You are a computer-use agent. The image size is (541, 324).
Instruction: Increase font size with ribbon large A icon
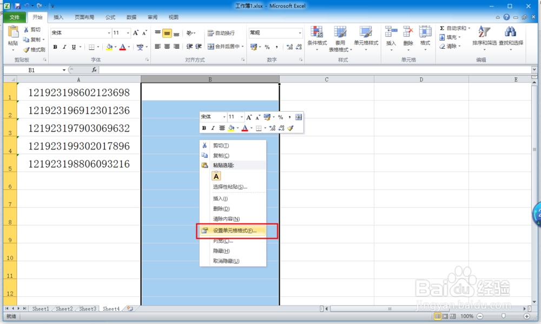point(136,33)
